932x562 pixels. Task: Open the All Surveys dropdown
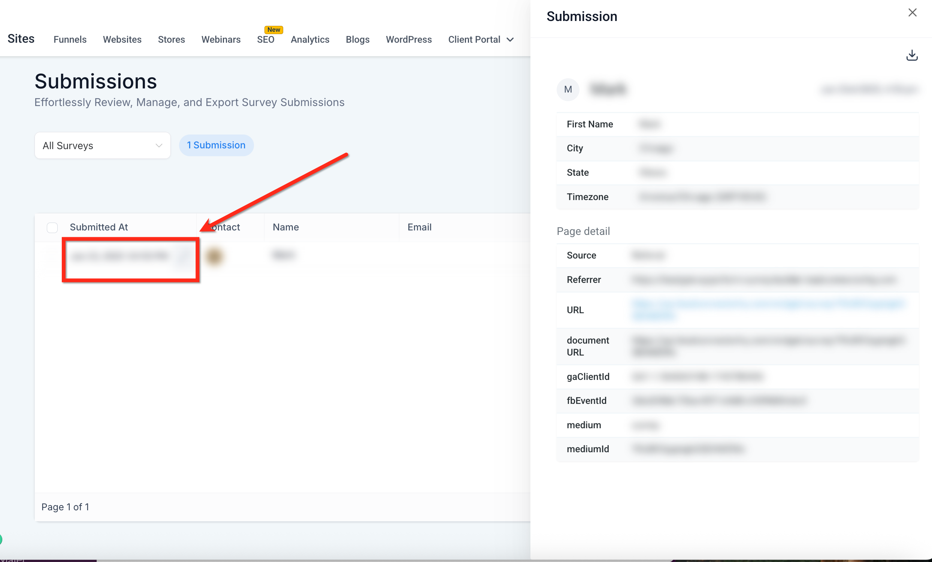point(102,146)
